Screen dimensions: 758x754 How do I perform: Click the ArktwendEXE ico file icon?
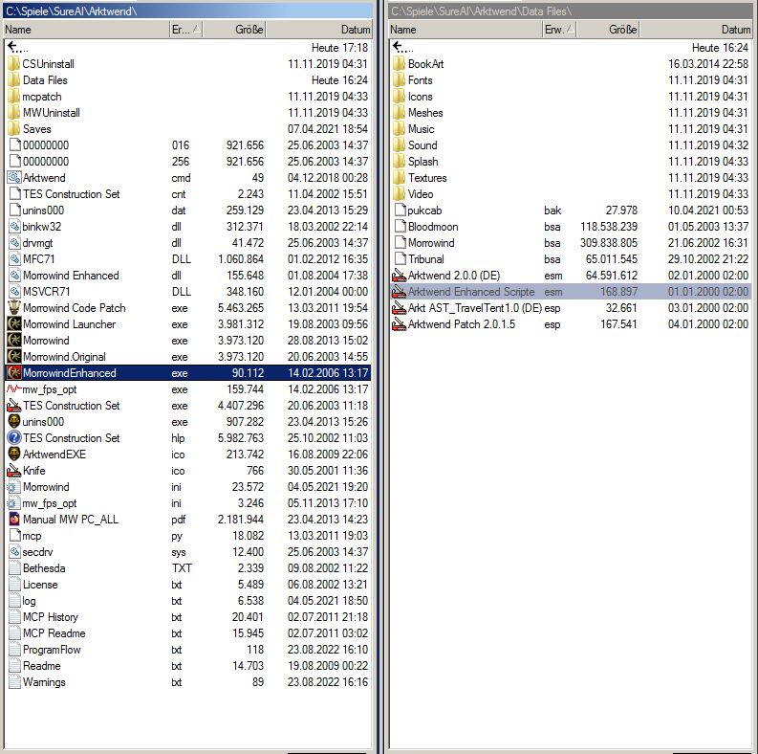click(x=14, y=455)
